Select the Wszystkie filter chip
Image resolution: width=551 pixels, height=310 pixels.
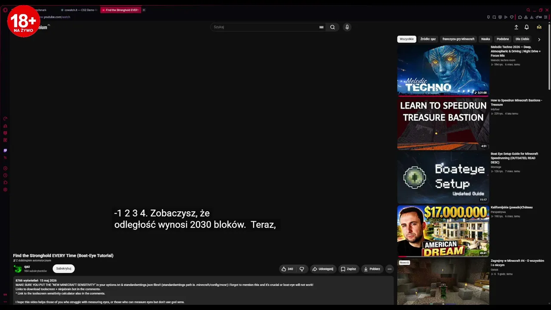coord(406,39)
